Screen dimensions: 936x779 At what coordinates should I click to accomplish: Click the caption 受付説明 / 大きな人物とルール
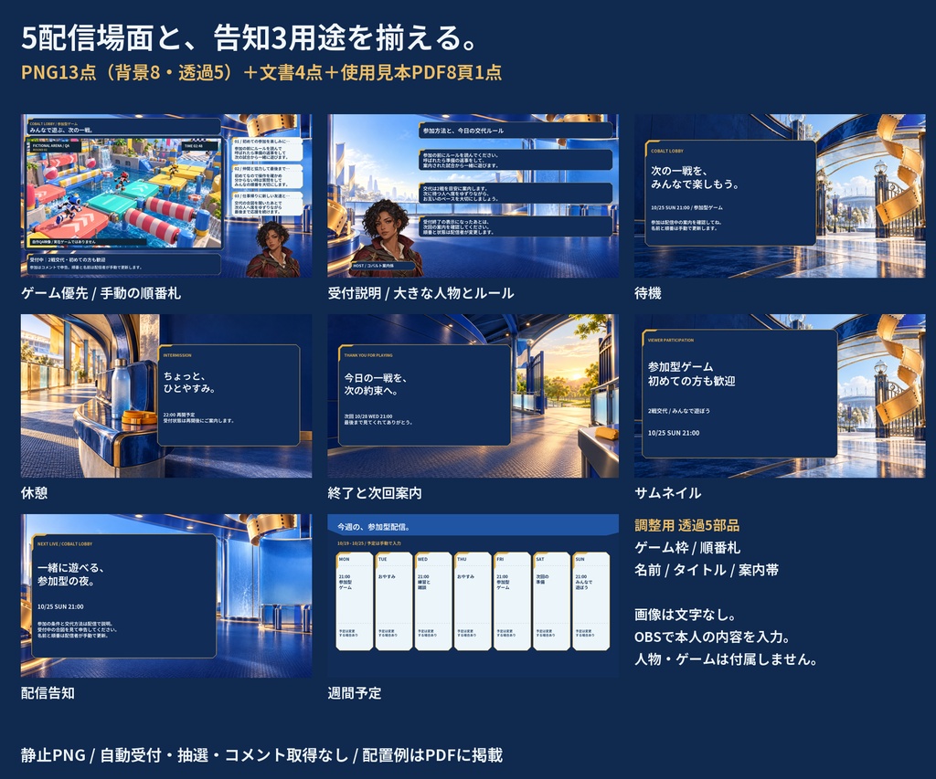coord(420,293)
